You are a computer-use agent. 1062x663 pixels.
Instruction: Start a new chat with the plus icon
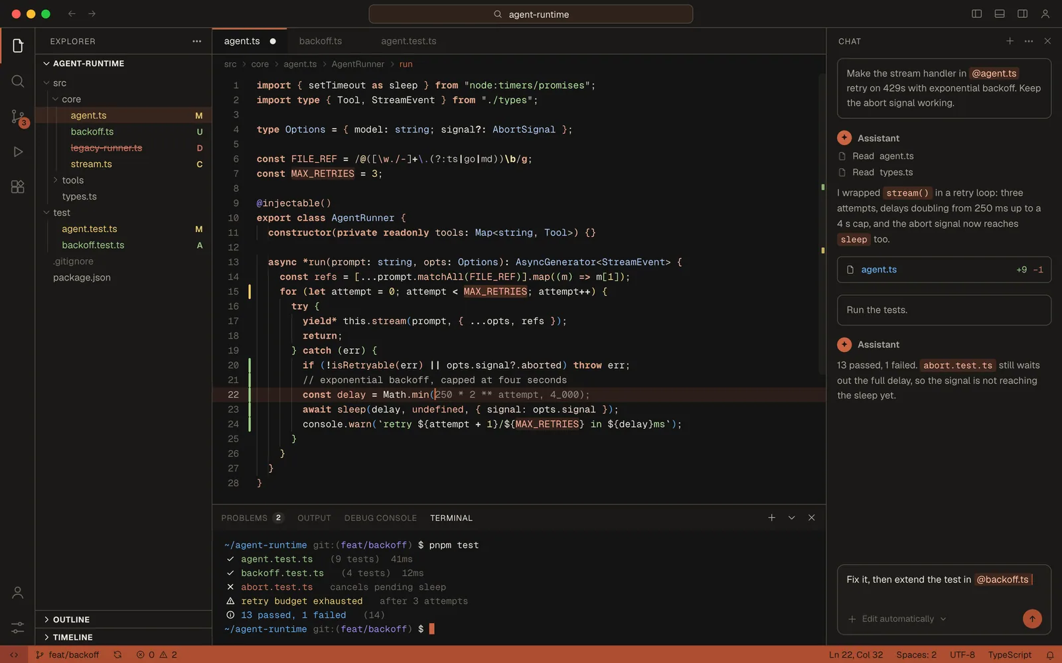pos(1010,41)
